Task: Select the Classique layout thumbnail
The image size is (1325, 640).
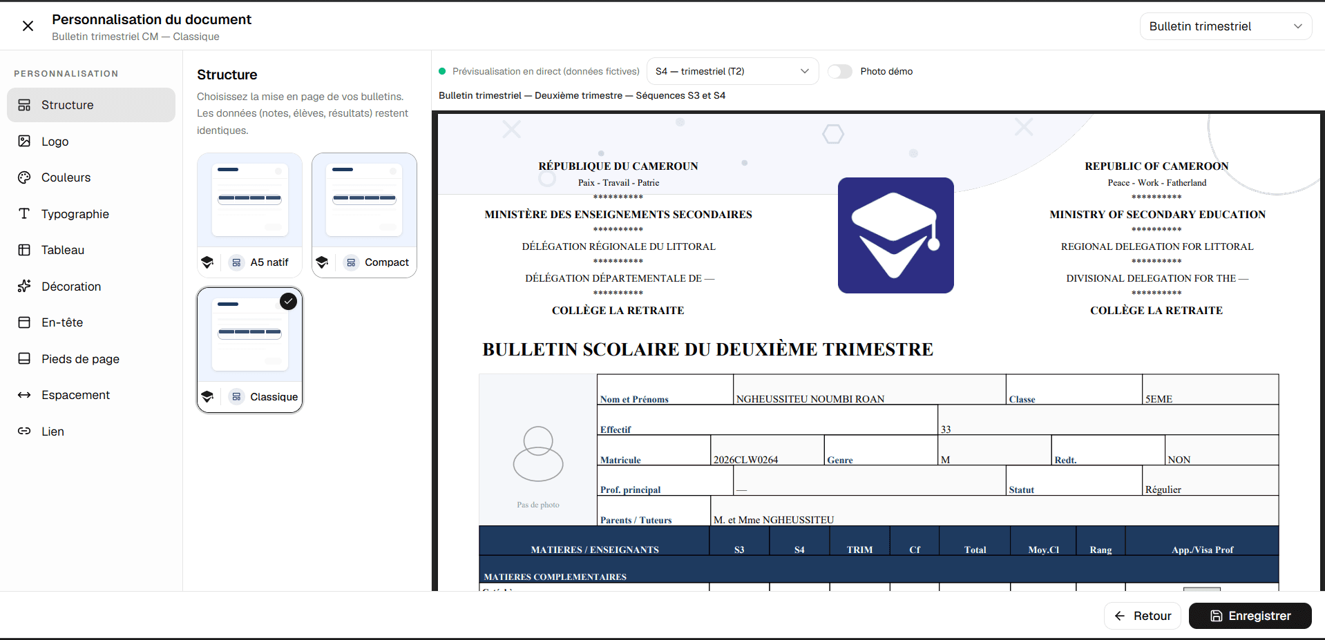Action: click(249, 350)
